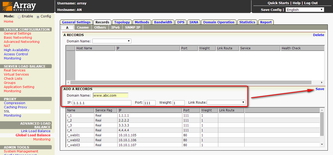
Task: Open Monitoring under Advanced Load Balance
Action: tap(42, 139)
